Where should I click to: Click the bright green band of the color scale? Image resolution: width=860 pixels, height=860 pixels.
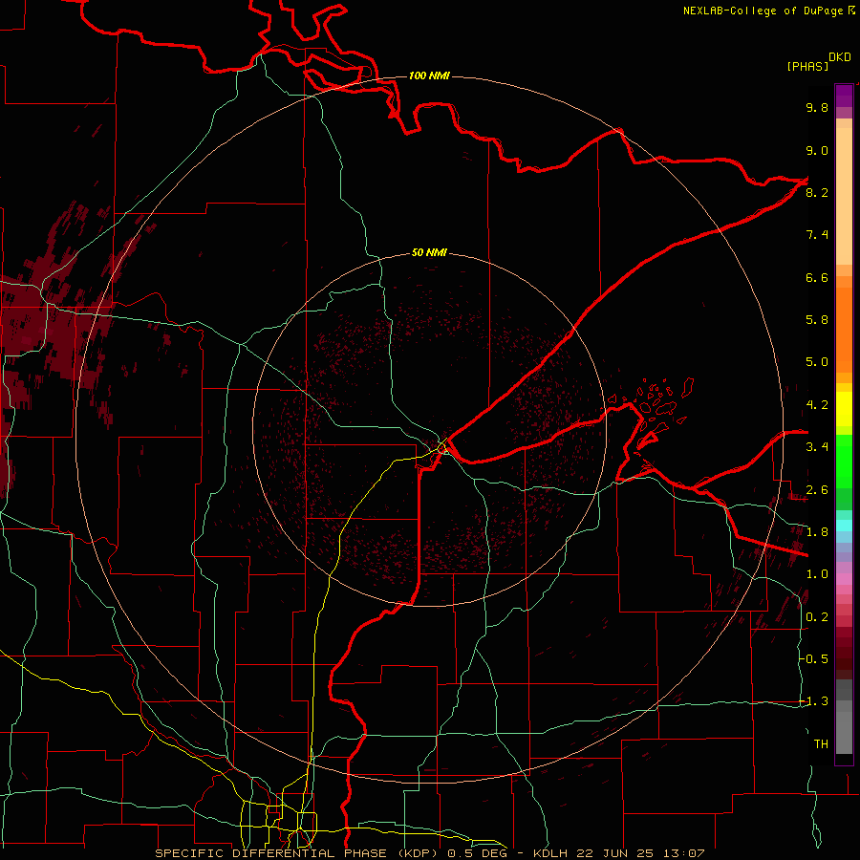click(844, 461)
